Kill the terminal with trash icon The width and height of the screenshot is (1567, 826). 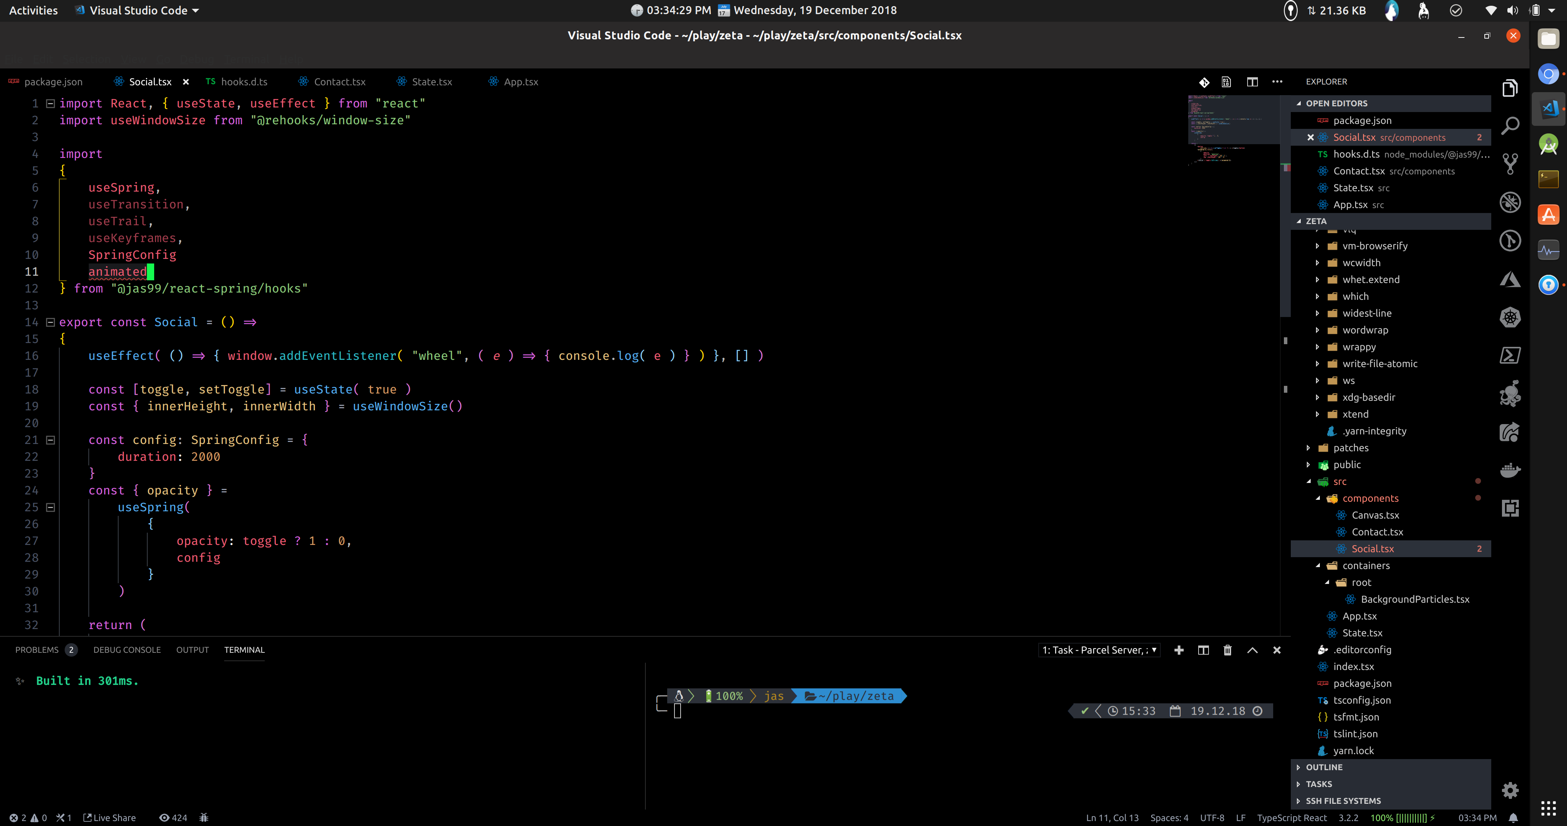(1227, 650)
